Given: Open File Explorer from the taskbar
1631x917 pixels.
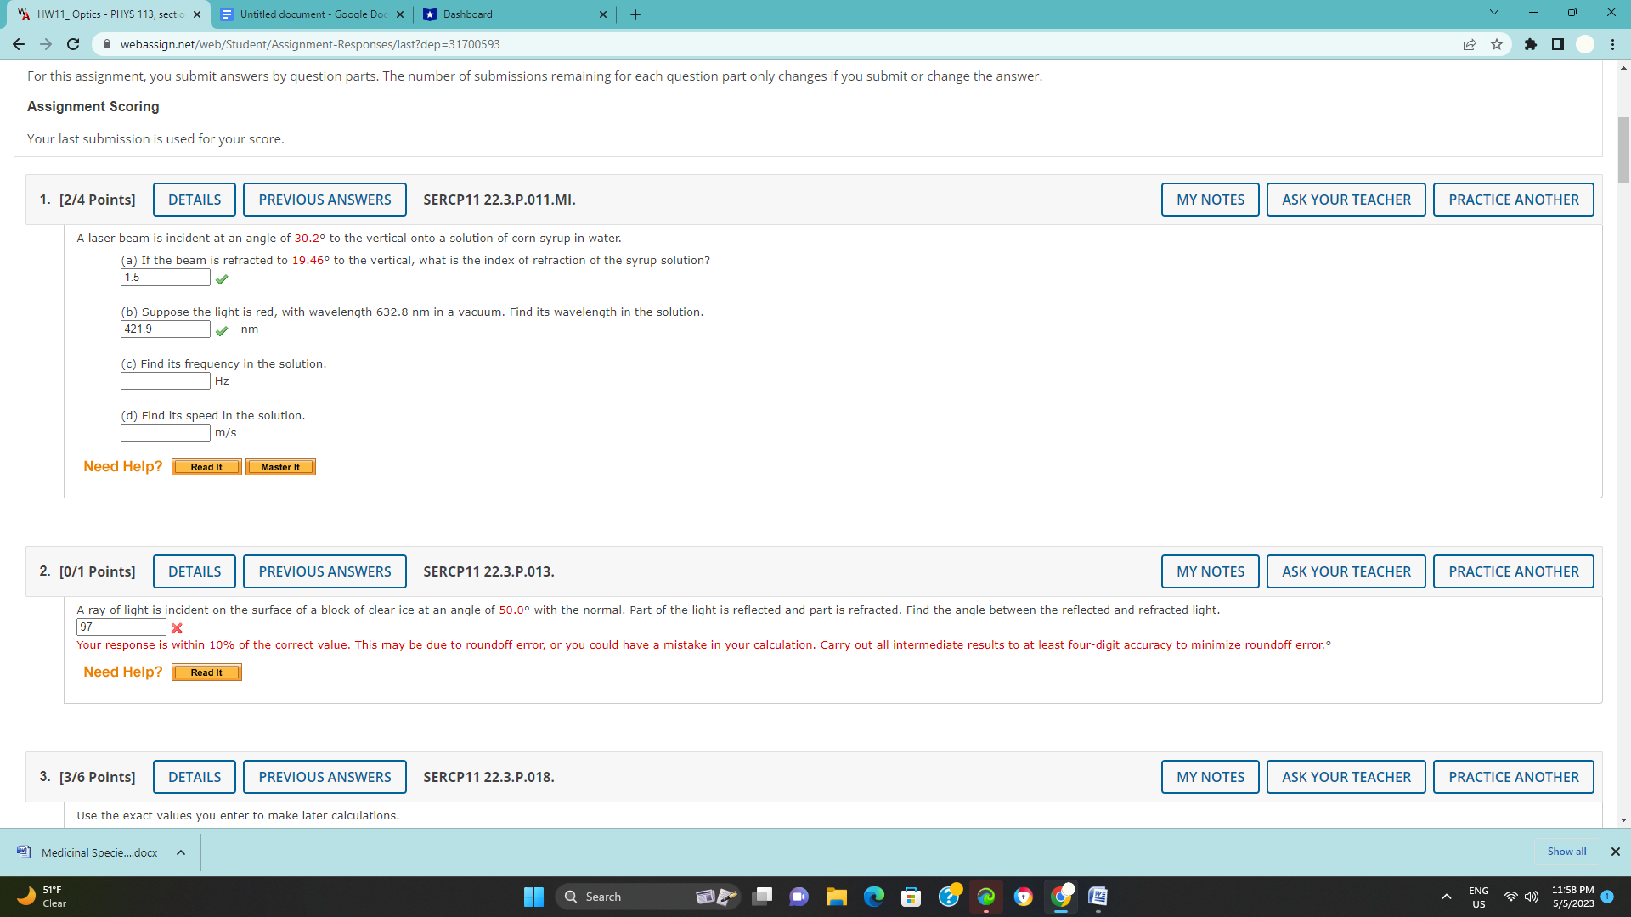Looking at the screenshot, I should pos(837,897).
